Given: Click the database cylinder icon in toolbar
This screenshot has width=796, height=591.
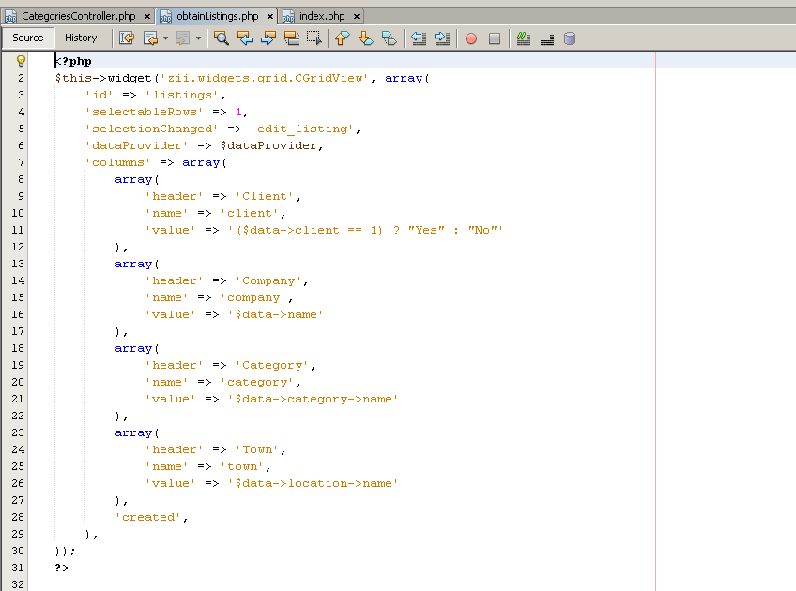Looking at the screenshot, I should coord(570,38).
